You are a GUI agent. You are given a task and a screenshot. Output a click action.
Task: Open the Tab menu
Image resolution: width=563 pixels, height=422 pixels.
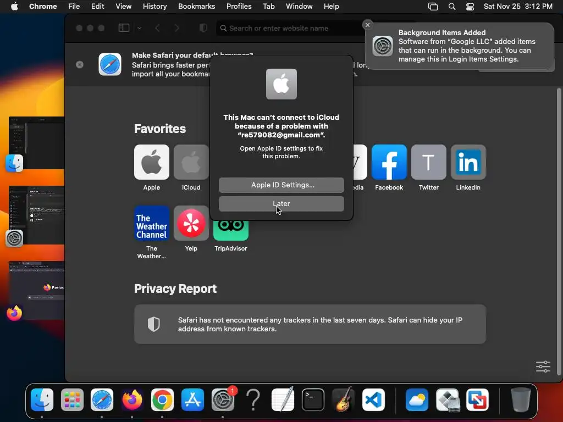268,7
